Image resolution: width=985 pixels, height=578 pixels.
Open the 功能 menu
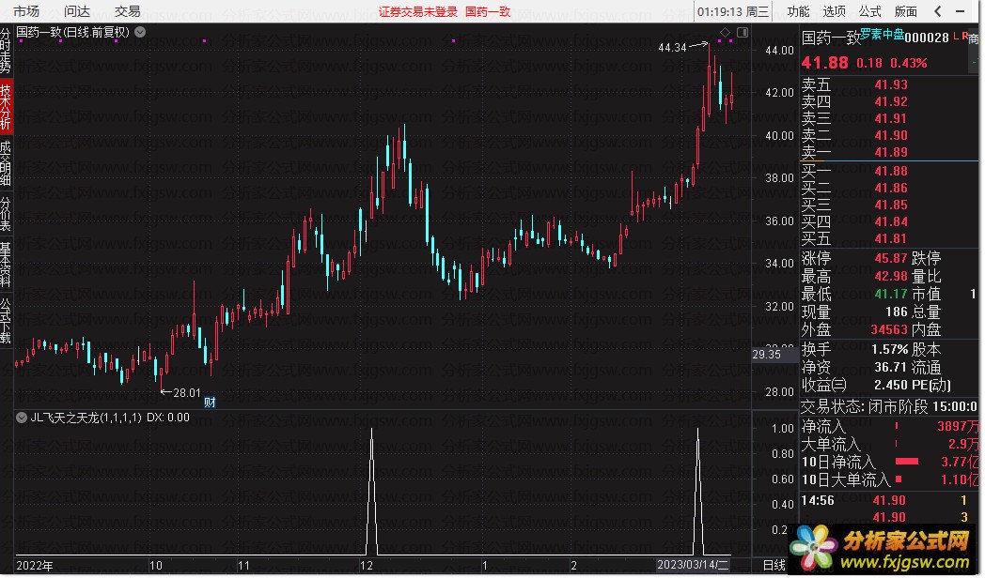[x=798, y=11]
